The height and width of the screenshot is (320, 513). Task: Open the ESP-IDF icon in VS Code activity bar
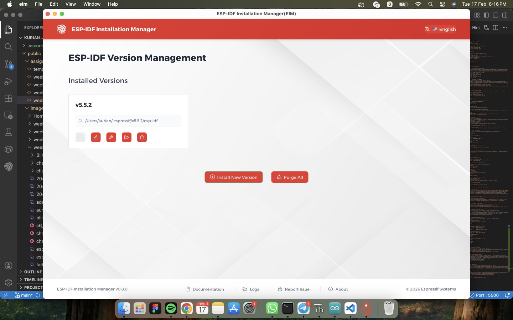click(x=9, y=166)
